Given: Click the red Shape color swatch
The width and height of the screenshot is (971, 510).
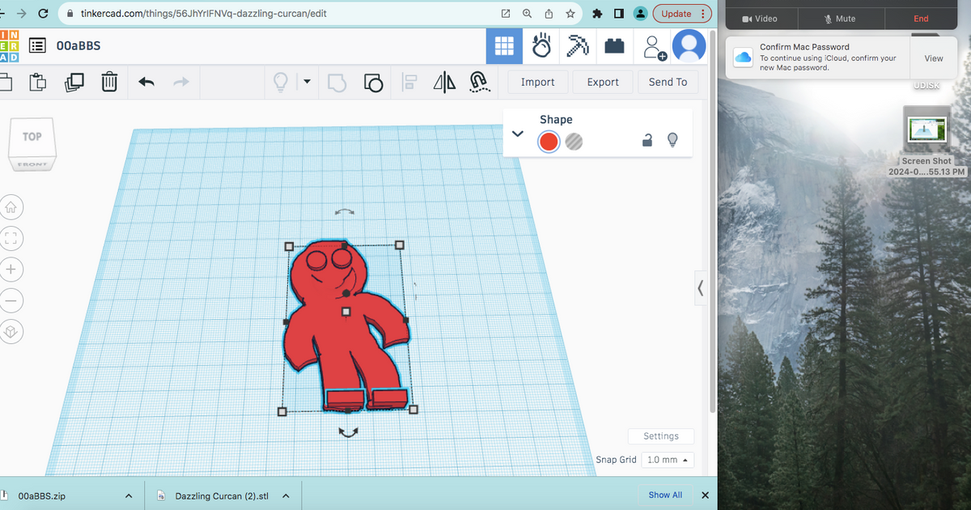Looking at the screenshot, I should click(549, 142).
